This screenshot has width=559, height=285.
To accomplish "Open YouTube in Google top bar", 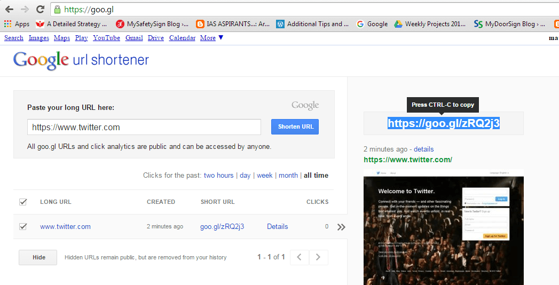I will click(107, 38).
